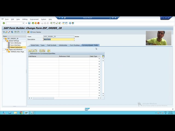Viewport: 175px width, 131px height.
Task: Click the Description input field
Action: click(59, 39)
